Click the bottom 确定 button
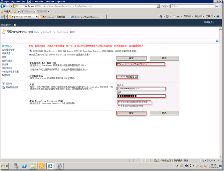 (x=131, y=113)
